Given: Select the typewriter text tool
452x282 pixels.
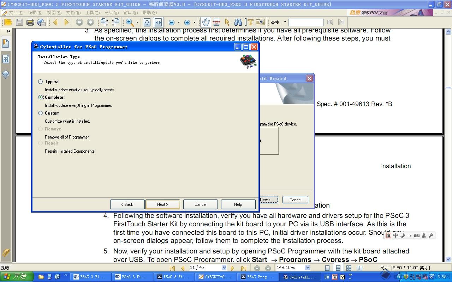Looking at the screenshot, I should coord(250,22).
